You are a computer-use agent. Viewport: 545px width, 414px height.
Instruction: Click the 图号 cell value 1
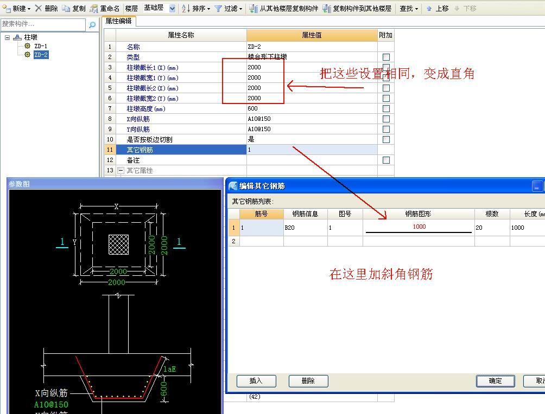[345, 228]
